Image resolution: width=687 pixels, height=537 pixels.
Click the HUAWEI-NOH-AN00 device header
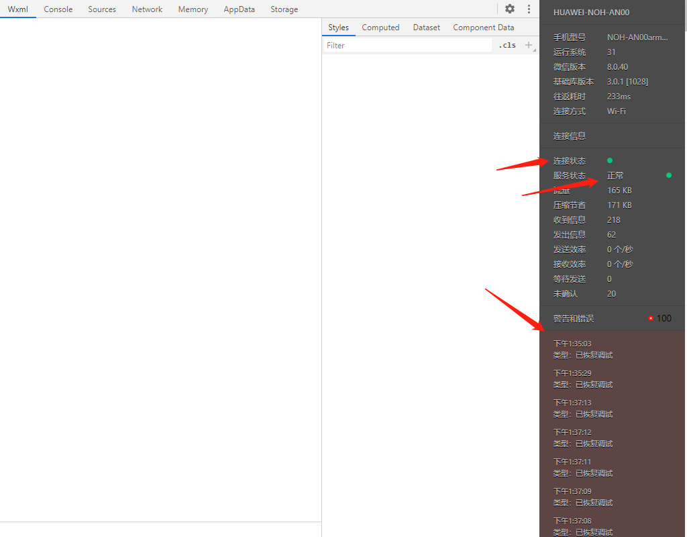tap(592, 13)
